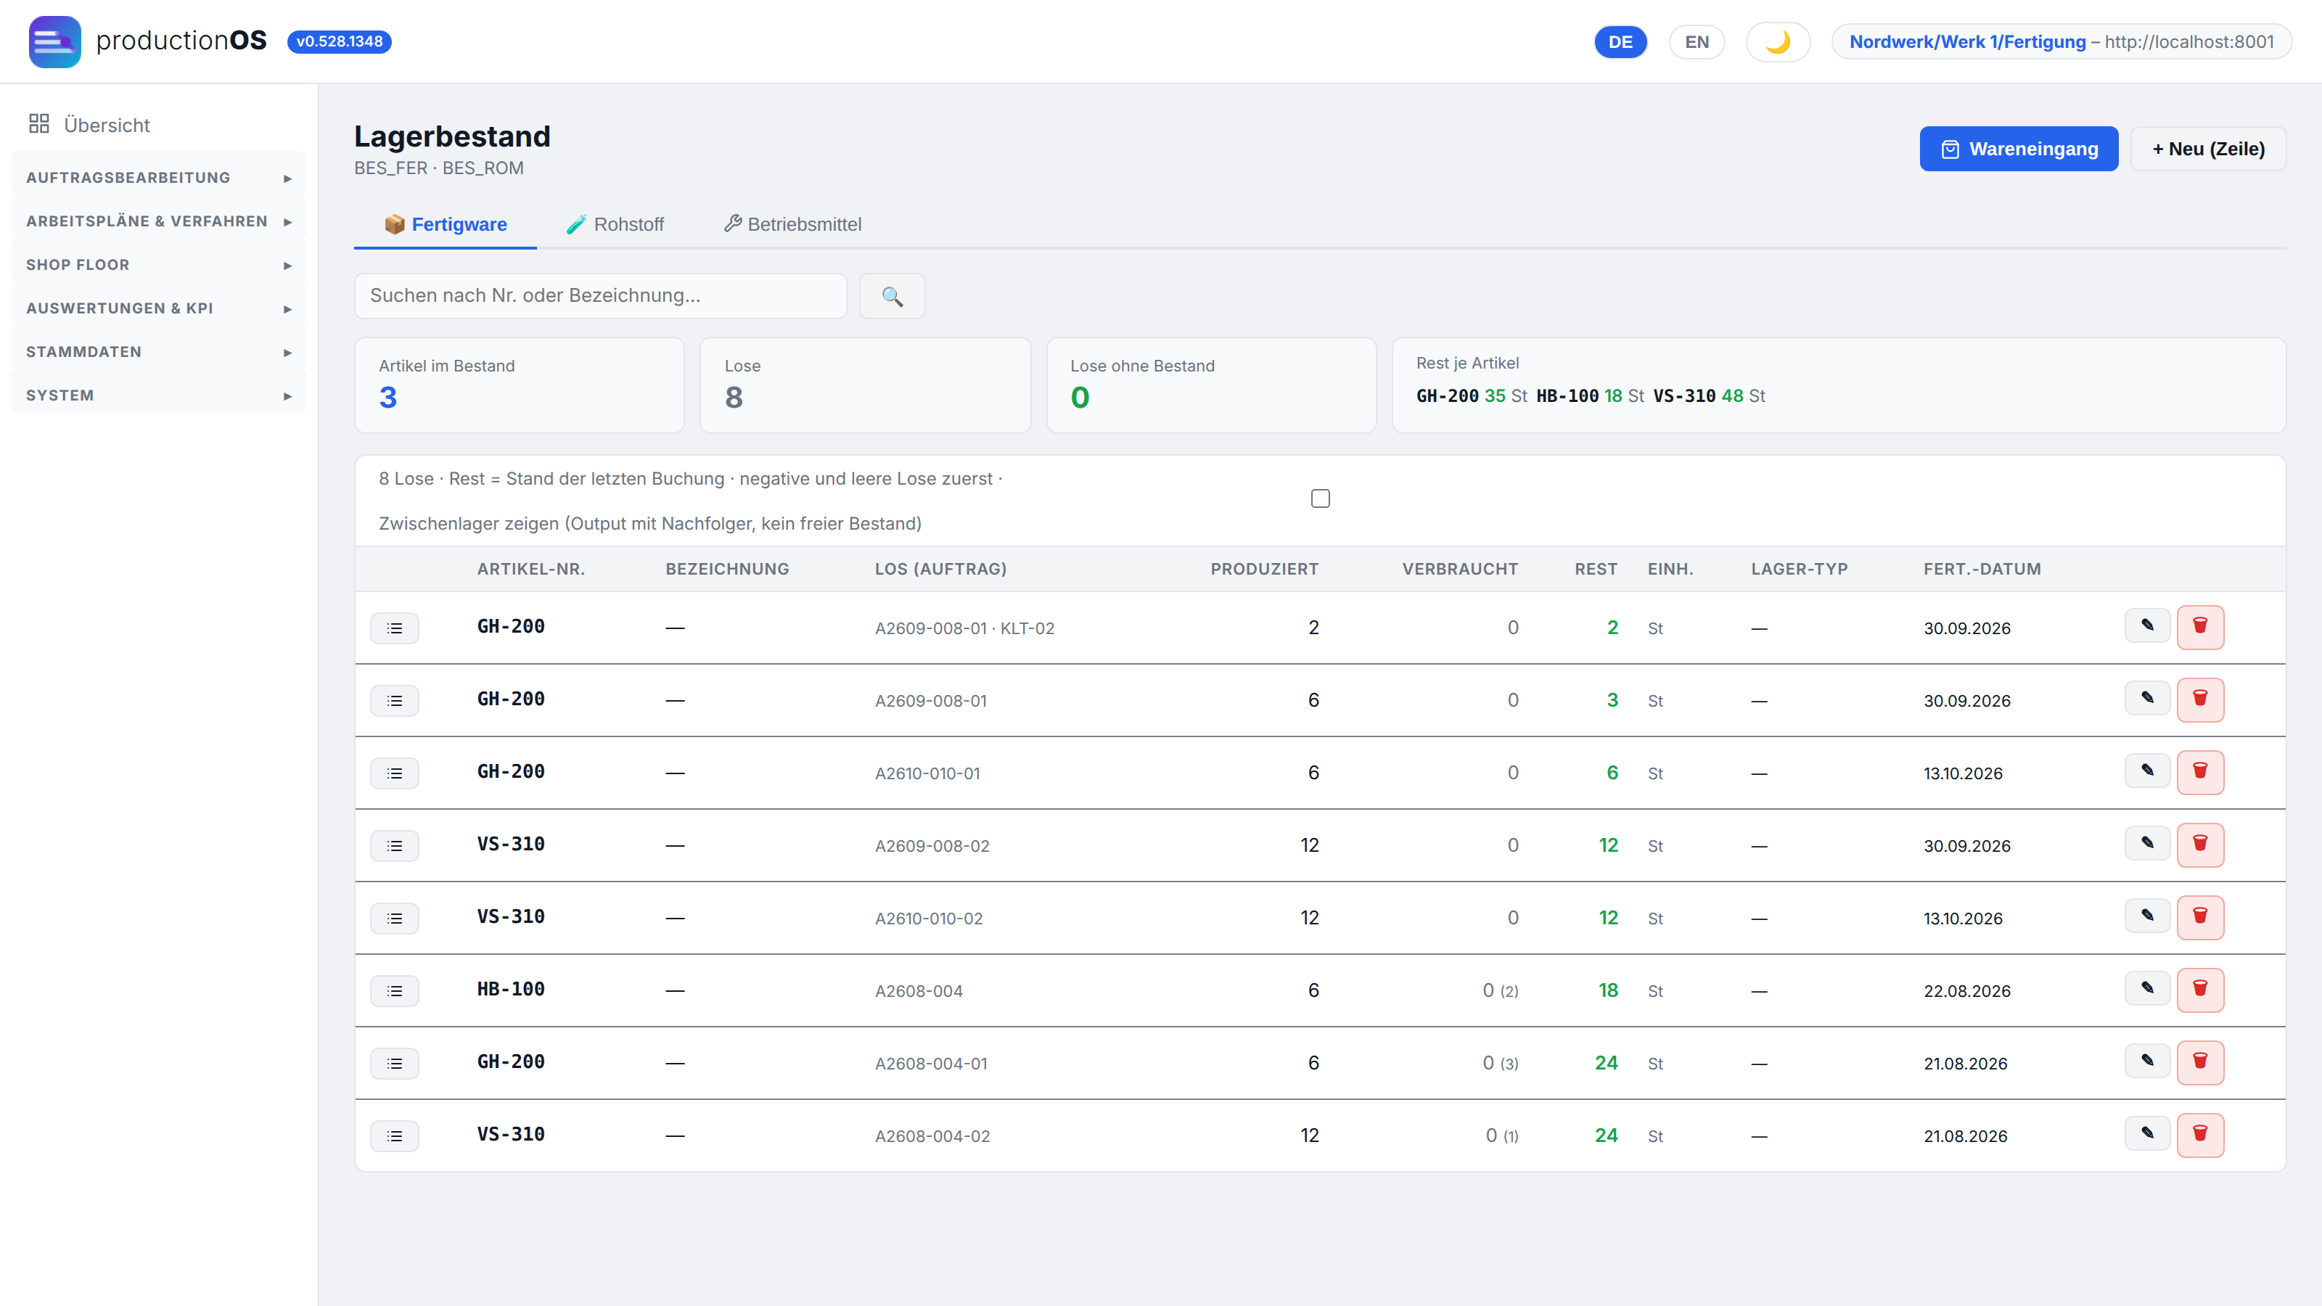2322x1306 pixels.
Task: Switch to the Rohstoff tab
Action: click(x=615, y=224)
